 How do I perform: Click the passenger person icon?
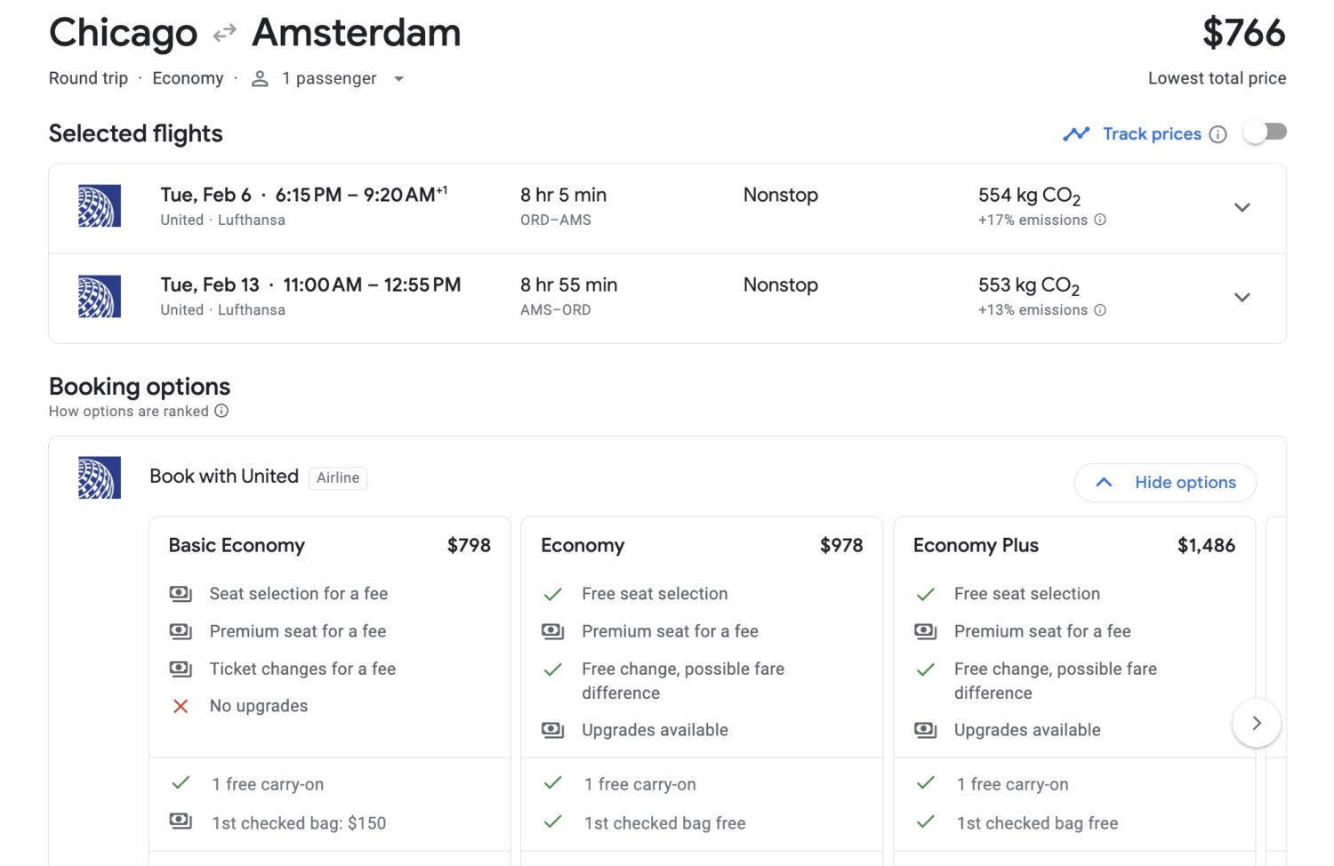[x=259, y=78]
